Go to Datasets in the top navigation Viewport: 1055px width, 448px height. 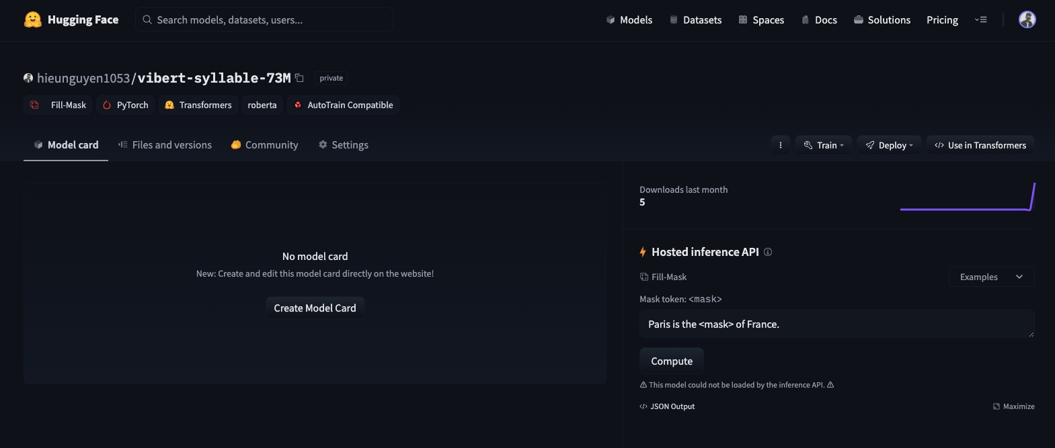click(x=696, y=19)
